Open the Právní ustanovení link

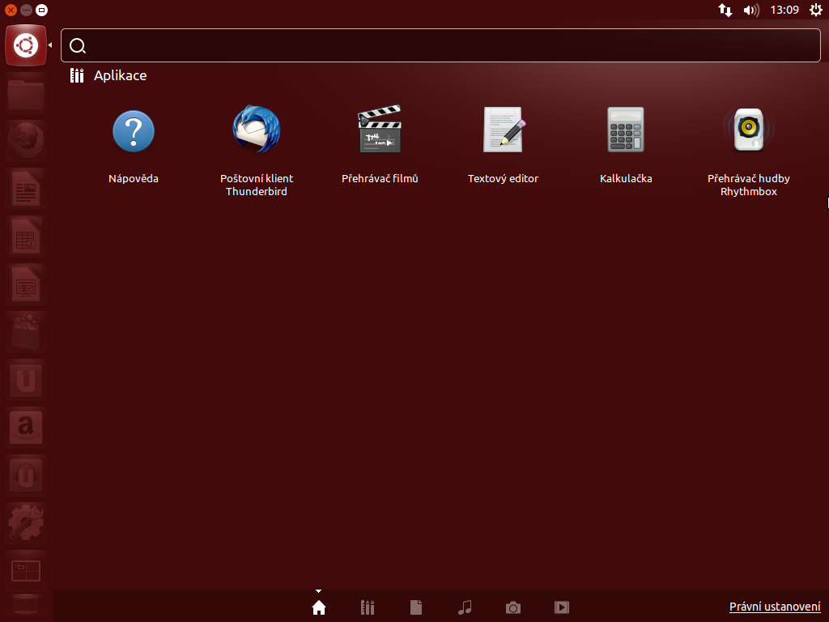775,607
